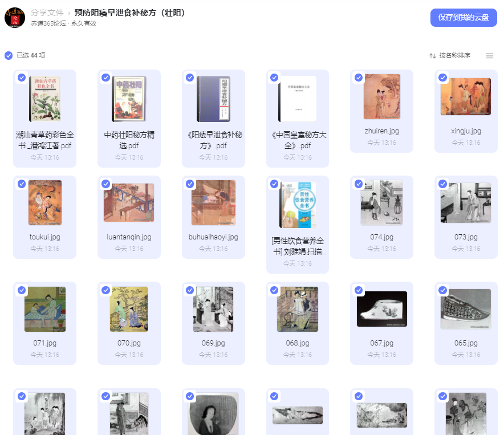This screenshot has height=435, width=500.
Task: Click the 赤道365论坛 · 永久有效 subtitle text
Action: tap(63, 23)
